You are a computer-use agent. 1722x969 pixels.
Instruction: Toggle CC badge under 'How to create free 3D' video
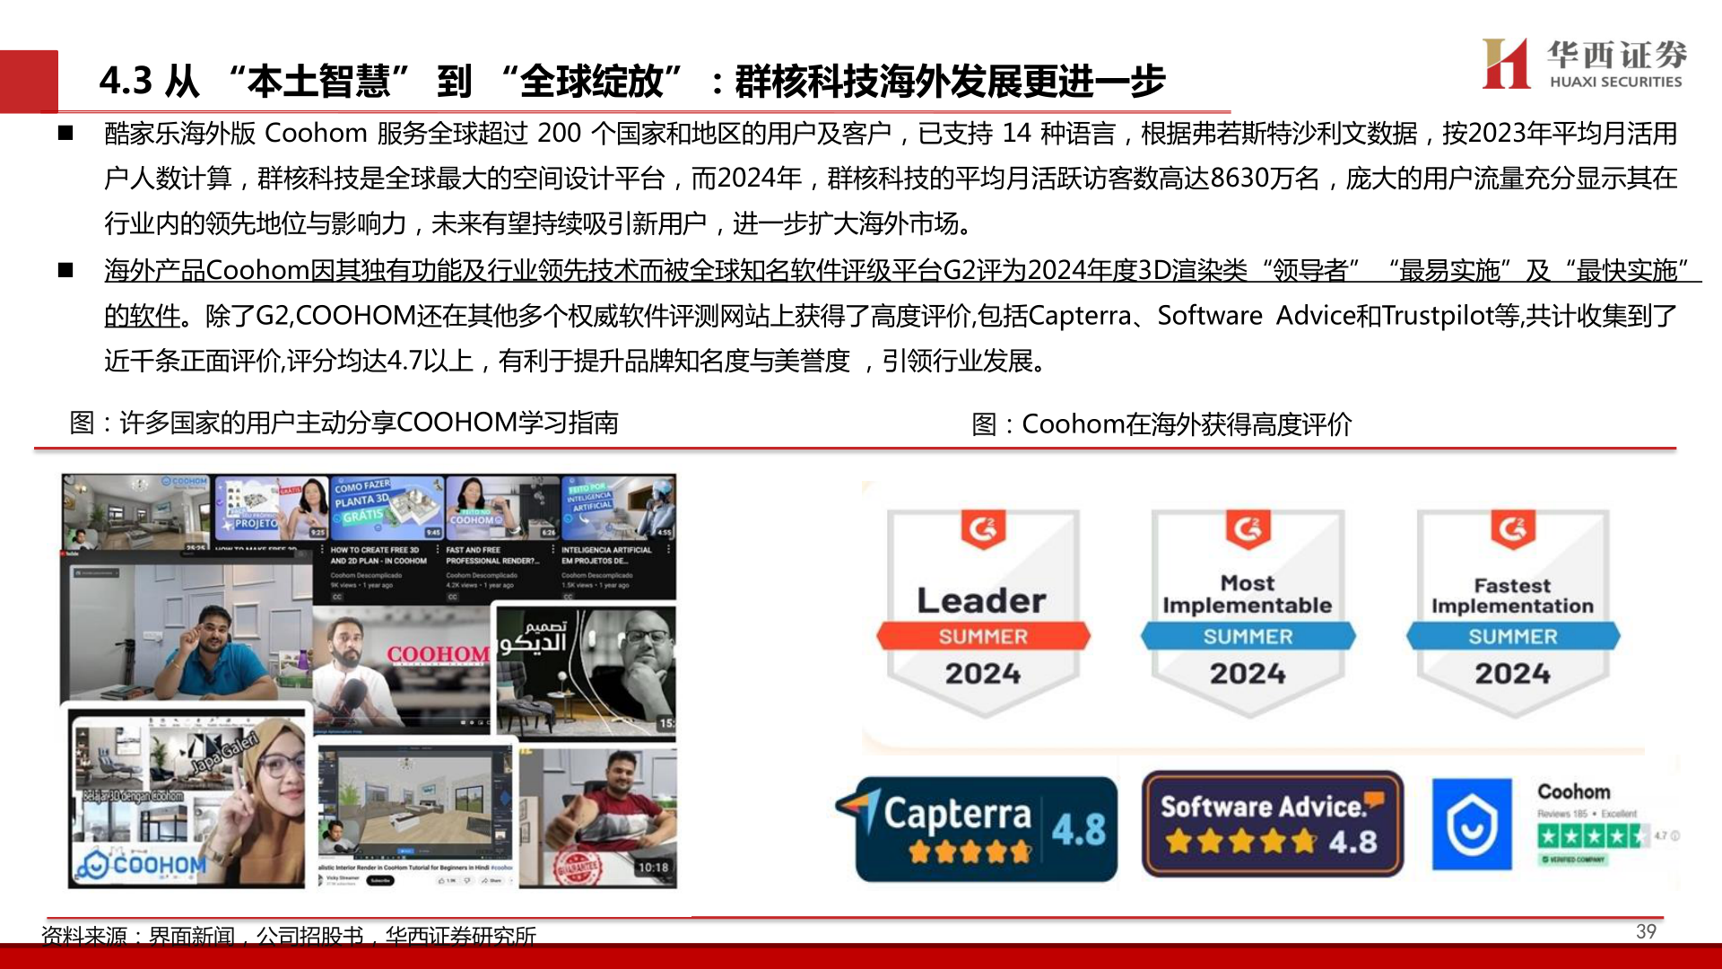(x=337, y=597)
